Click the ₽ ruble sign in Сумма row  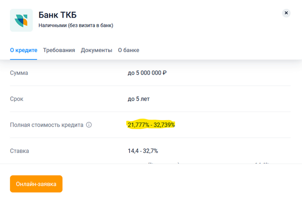tap(164, 73)
